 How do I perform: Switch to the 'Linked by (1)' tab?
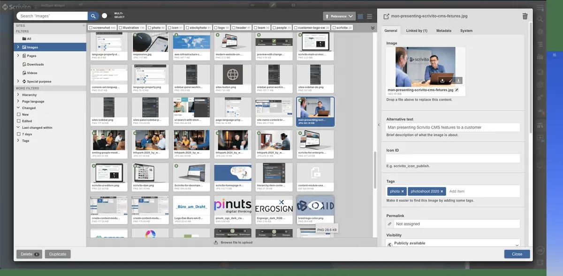click(x=417, y=31)
